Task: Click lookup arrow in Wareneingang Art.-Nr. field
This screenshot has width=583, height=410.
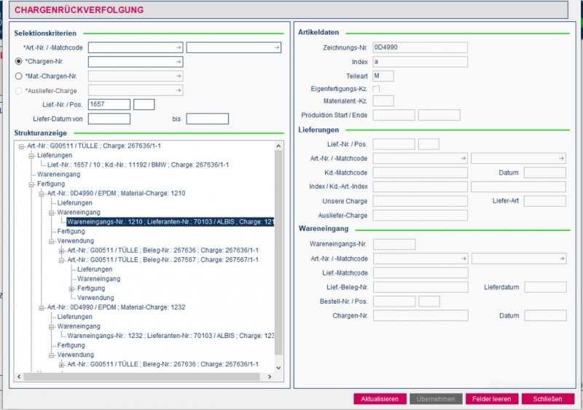Action: pos(462,259)
